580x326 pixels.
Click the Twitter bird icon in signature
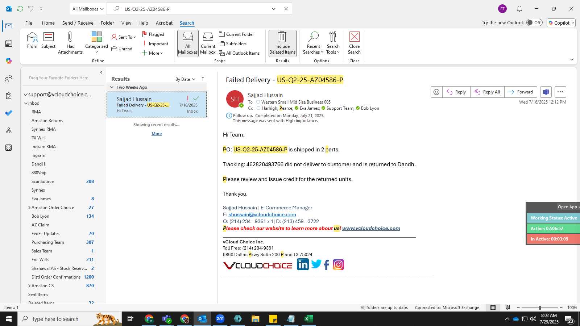click(x=316, y=264)
